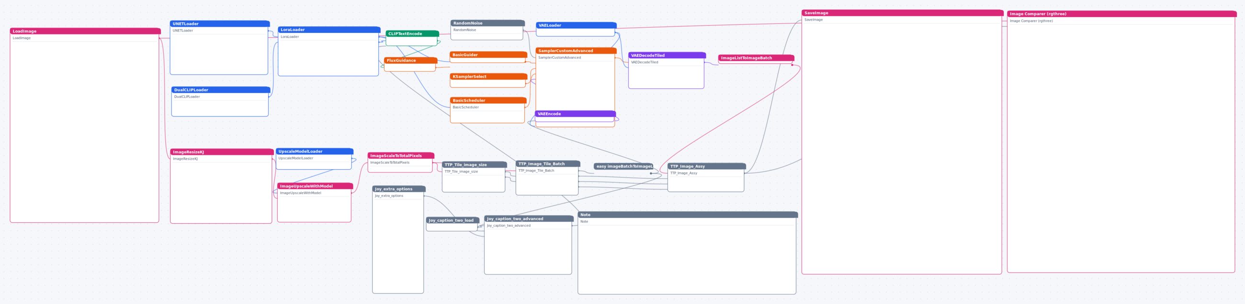Select the "Joy_extra_options" node title bar
The width and height of the screenshot is (1245, 304).
[399, 189]
